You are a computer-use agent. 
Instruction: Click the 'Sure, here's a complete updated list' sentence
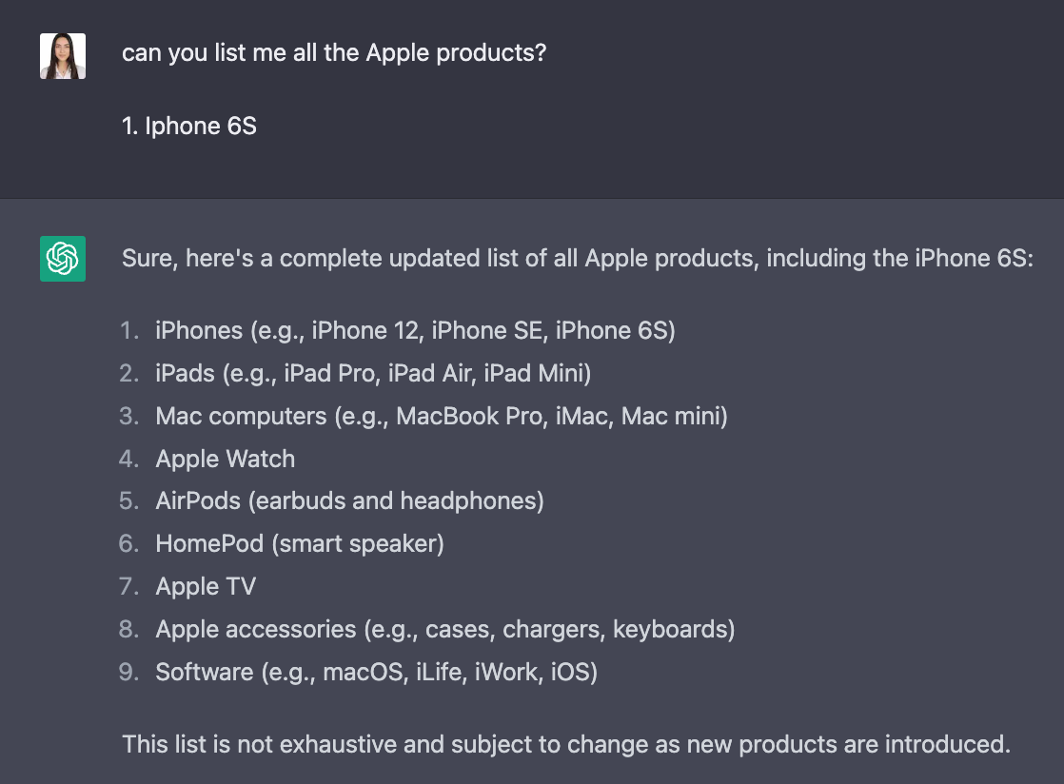tap(578, 259)
